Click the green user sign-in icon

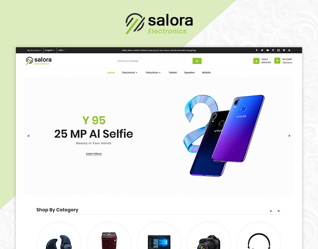[256, 61]
